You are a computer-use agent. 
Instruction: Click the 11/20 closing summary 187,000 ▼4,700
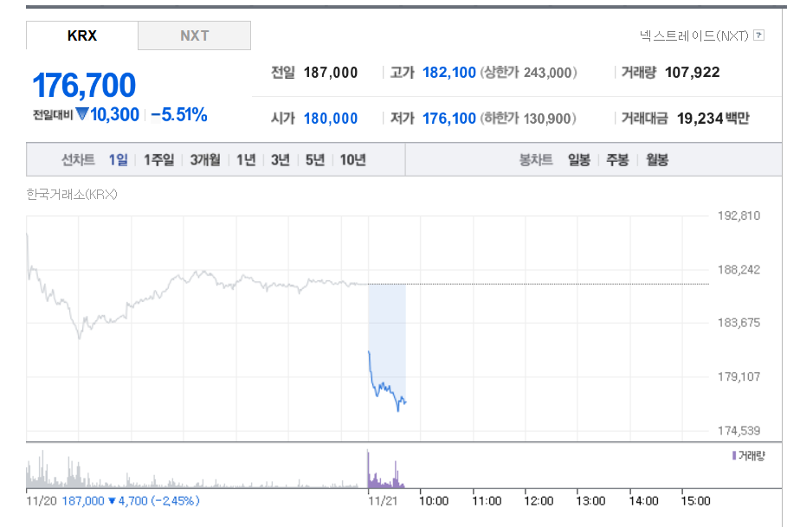click(131, 501)
